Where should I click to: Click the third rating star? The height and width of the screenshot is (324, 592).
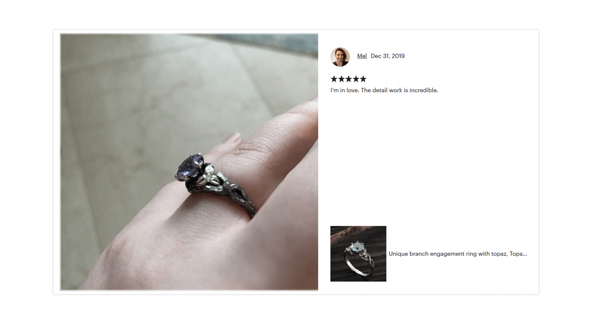pyautogui.click(x=349, y=79)
